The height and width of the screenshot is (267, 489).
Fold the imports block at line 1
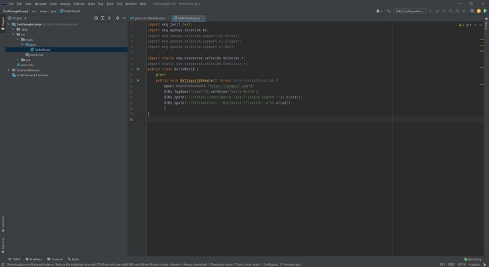[x=146, y=25]
